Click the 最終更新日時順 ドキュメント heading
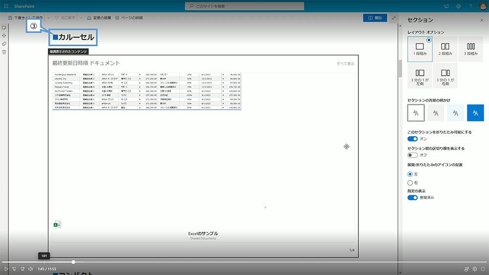 point(86,63)
